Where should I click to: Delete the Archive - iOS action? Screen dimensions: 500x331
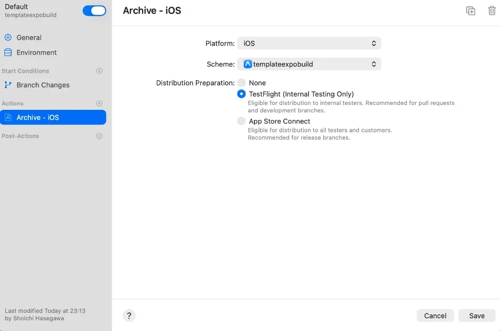coord(492,11)
